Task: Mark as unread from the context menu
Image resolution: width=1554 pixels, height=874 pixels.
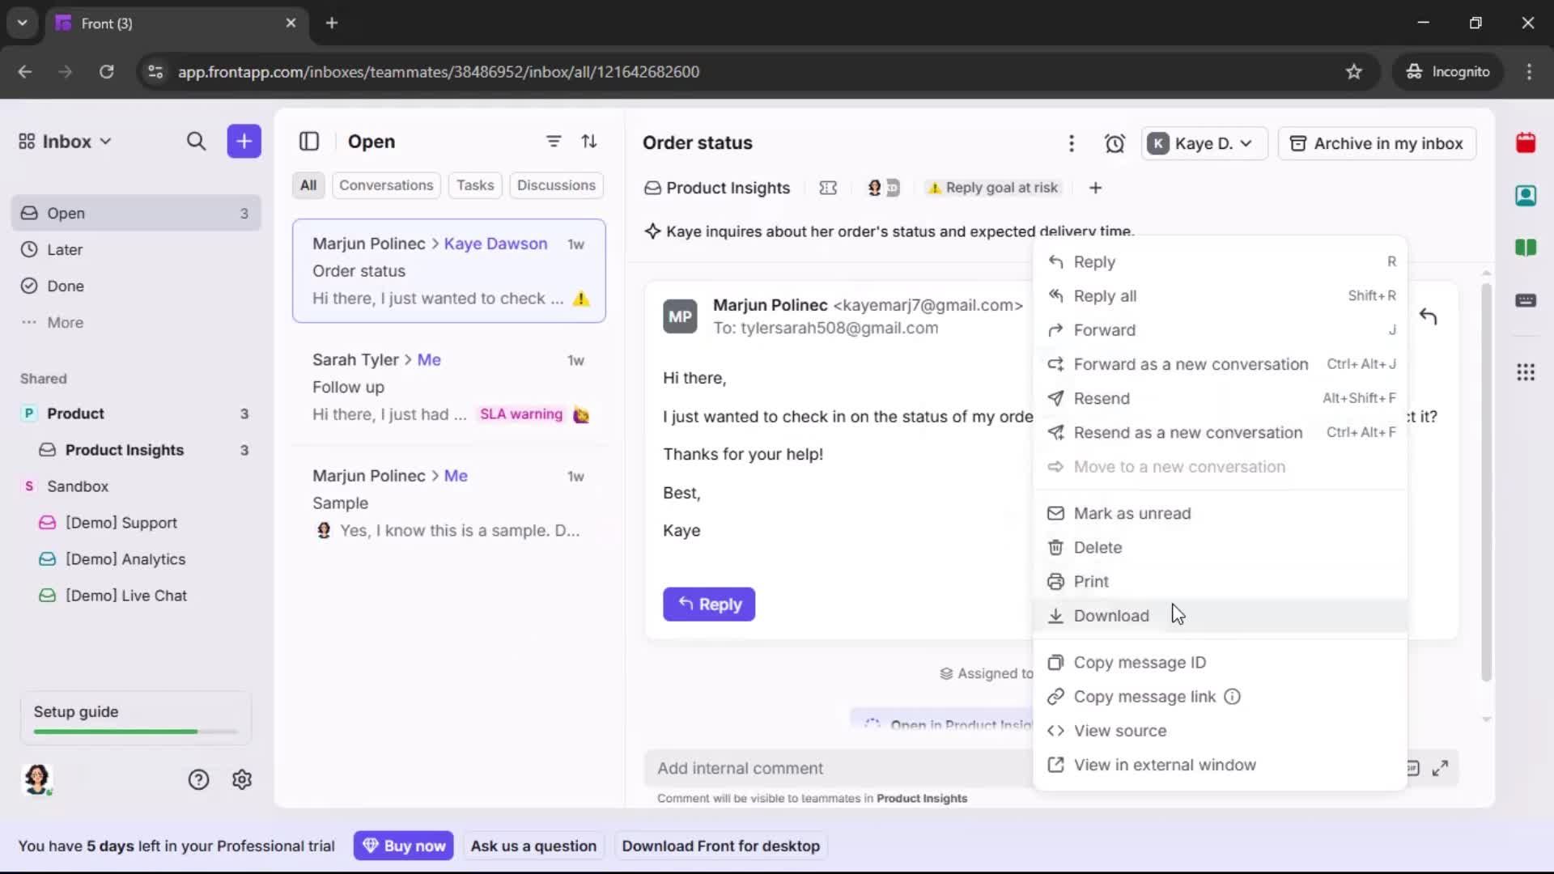Action: click(1131, 513)
